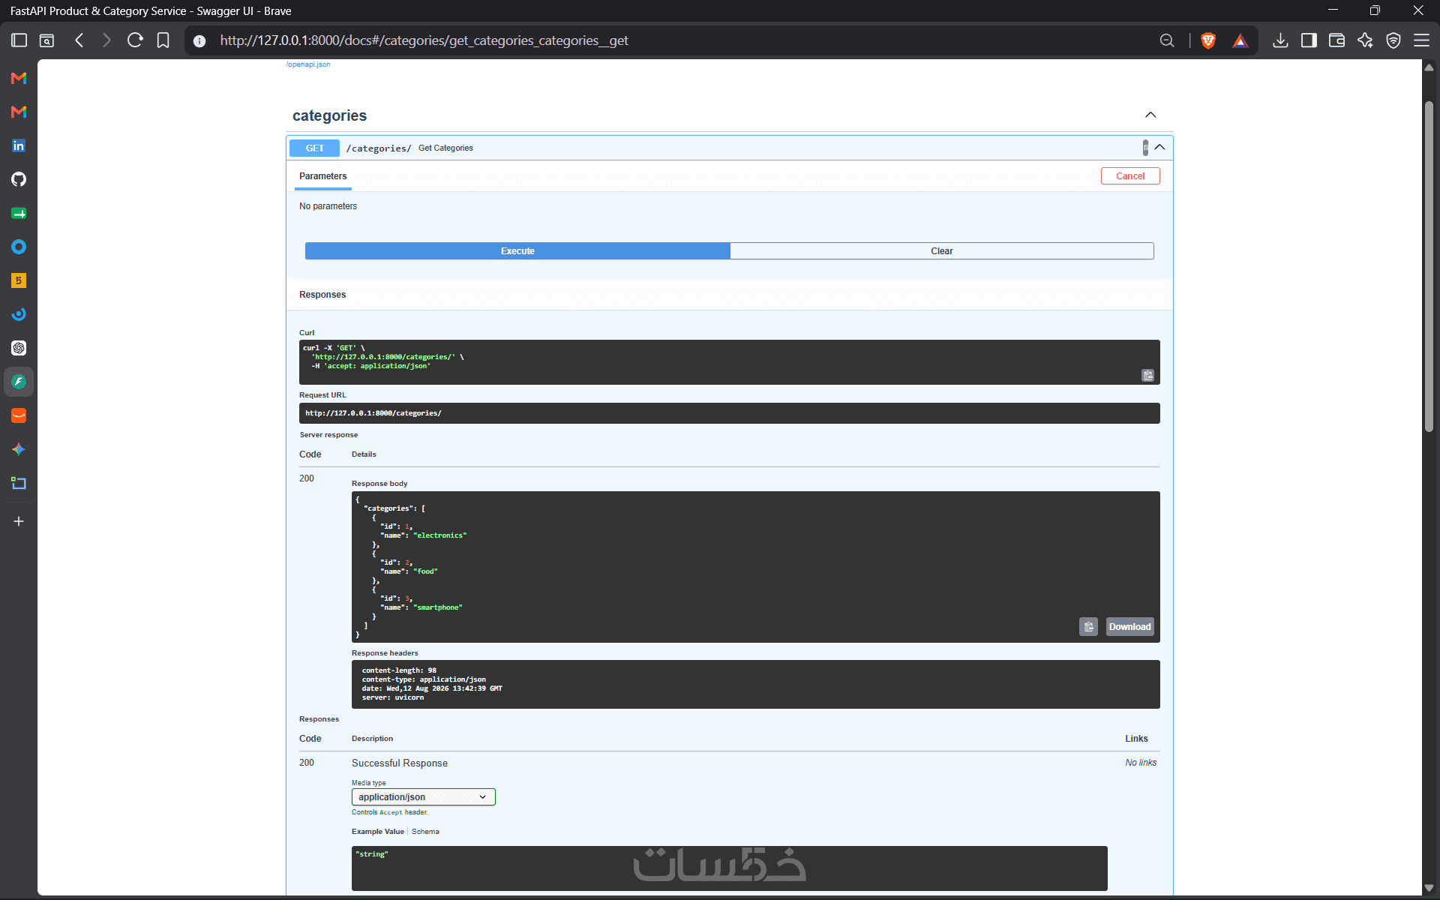1440x900 pixels.
Task: Open first Gmail sidebar shortcut
Action: click(x=19, y=78)
